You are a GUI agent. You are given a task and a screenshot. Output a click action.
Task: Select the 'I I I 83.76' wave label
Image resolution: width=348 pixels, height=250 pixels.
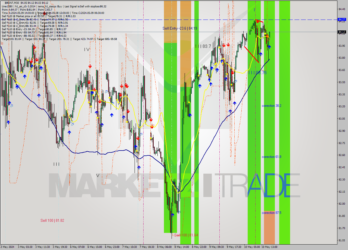pos(257,73)
